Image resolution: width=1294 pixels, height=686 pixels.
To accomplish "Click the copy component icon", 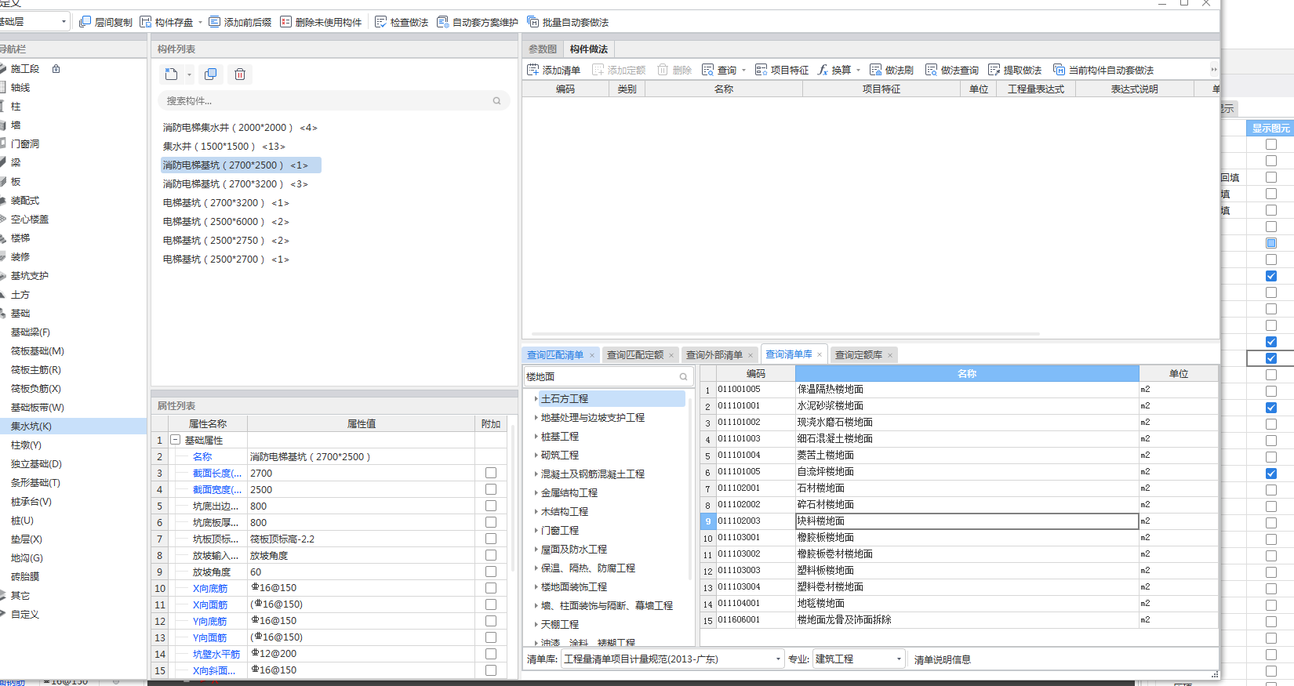I will click(x=210, y=74).
